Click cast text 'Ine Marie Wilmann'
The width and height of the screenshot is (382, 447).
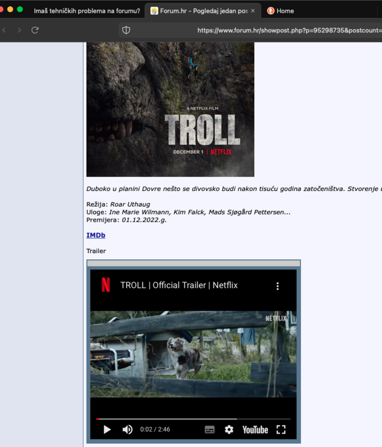(139, 212)
